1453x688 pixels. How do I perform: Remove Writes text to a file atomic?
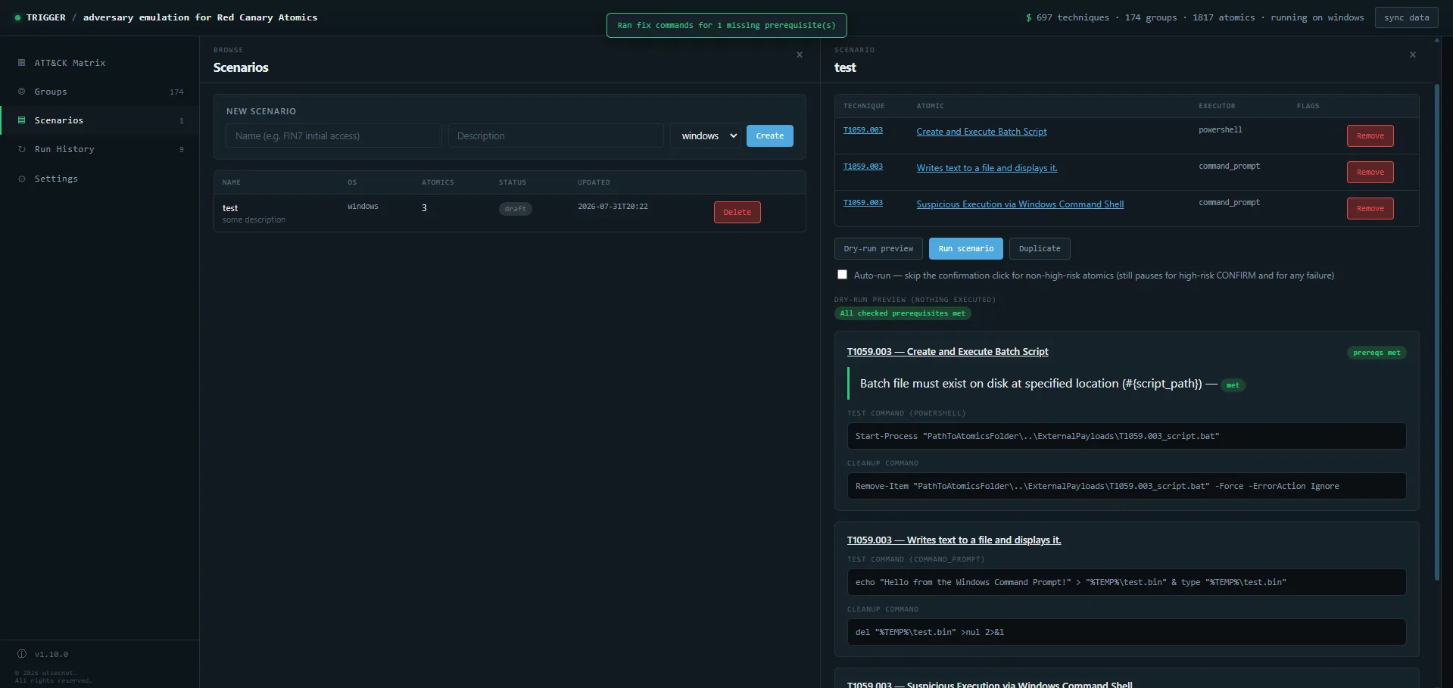(x=1370, y=172)
